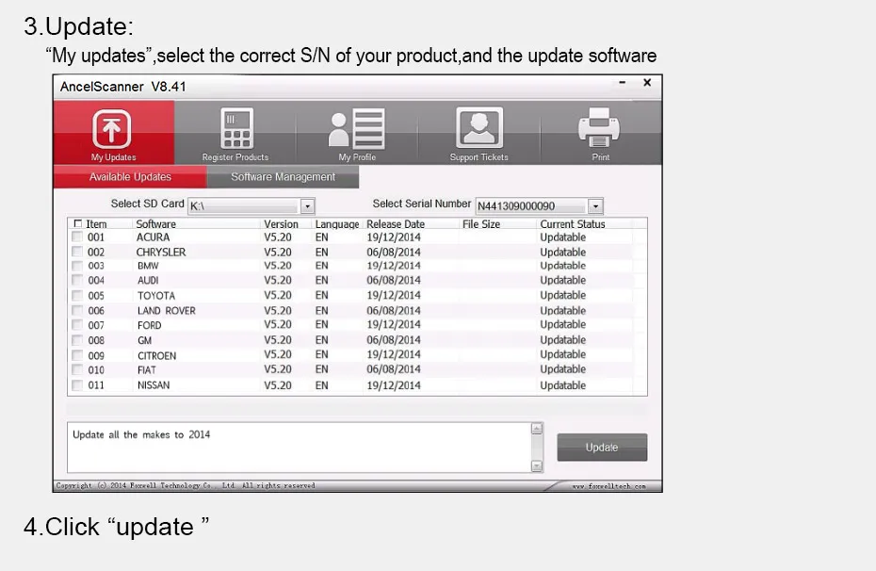Select the CITROEN software name
Screen dimensions: 876x571
click(x=157, y=356)
